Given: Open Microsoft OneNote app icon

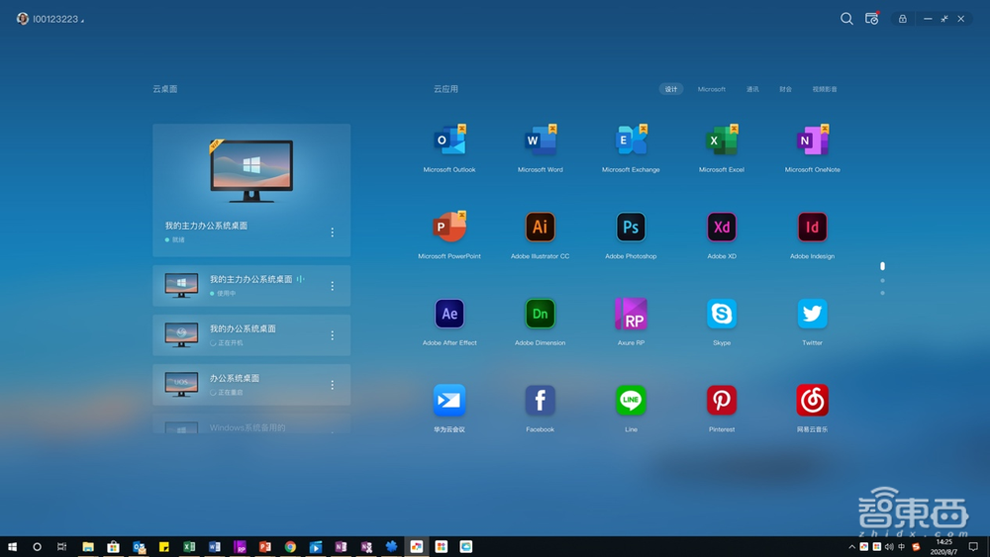Looking at the screenshot, I should 812,141.
